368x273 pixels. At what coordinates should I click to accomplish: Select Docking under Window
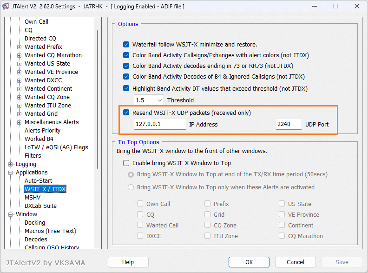tap(35, 222)
